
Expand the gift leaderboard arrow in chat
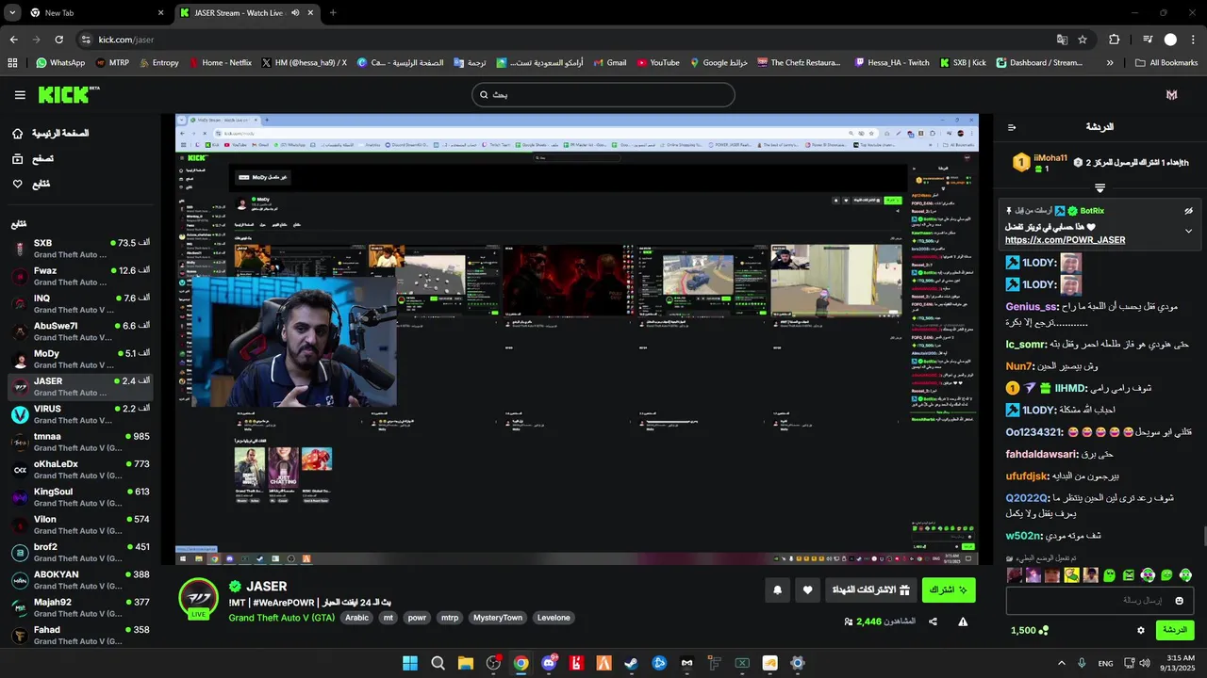(1100, 188)
